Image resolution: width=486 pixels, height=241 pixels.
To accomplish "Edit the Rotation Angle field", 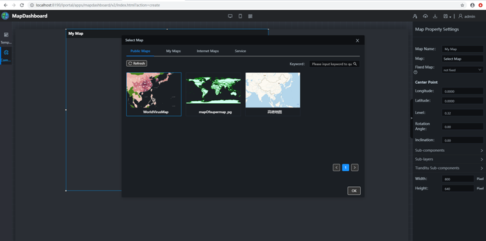I will pyautogui.click(x=462, y=127).
